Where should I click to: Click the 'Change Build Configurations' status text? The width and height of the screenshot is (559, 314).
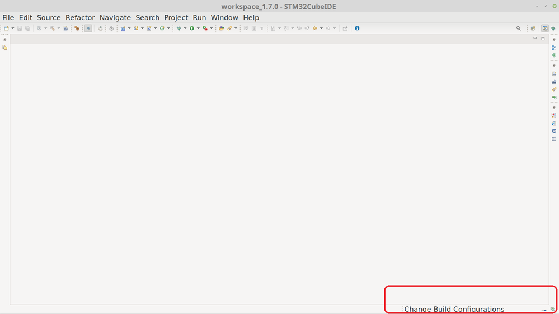point(454,309)
